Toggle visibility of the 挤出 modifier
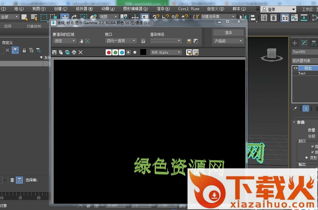Viewport: 318px width, 210px height. [x=296, y=68]
